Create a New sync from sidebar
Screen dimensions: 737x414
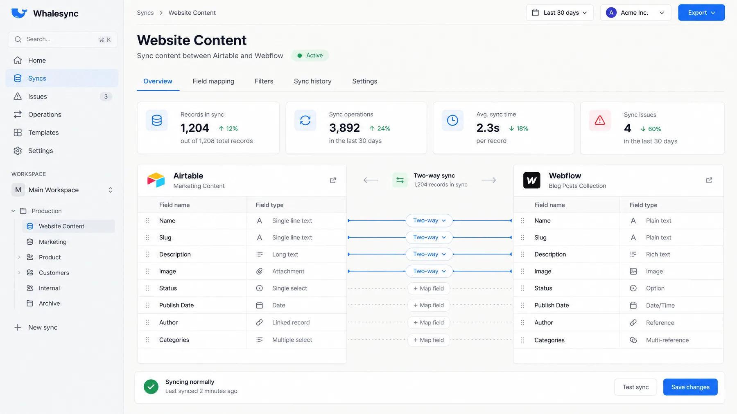[36, 327]
